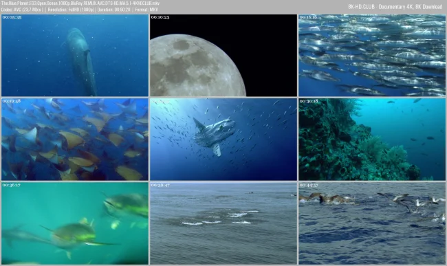447x266 pixels.
Task: Select the calm ocean surface thumbnail at 00:39:47
Action: [x=223, y=223]
